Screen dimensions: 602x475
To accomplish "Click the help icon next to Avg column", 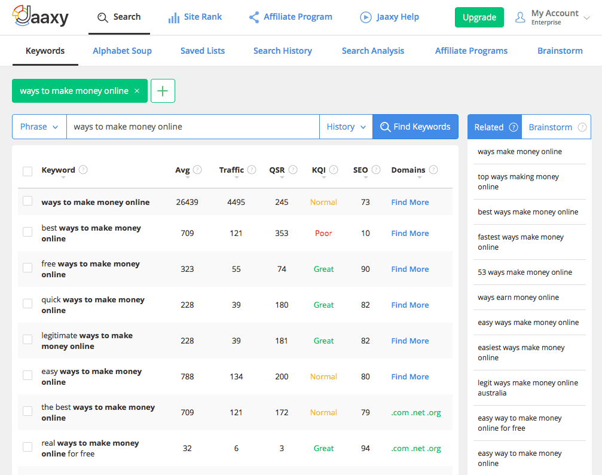I will pos(197,170).
